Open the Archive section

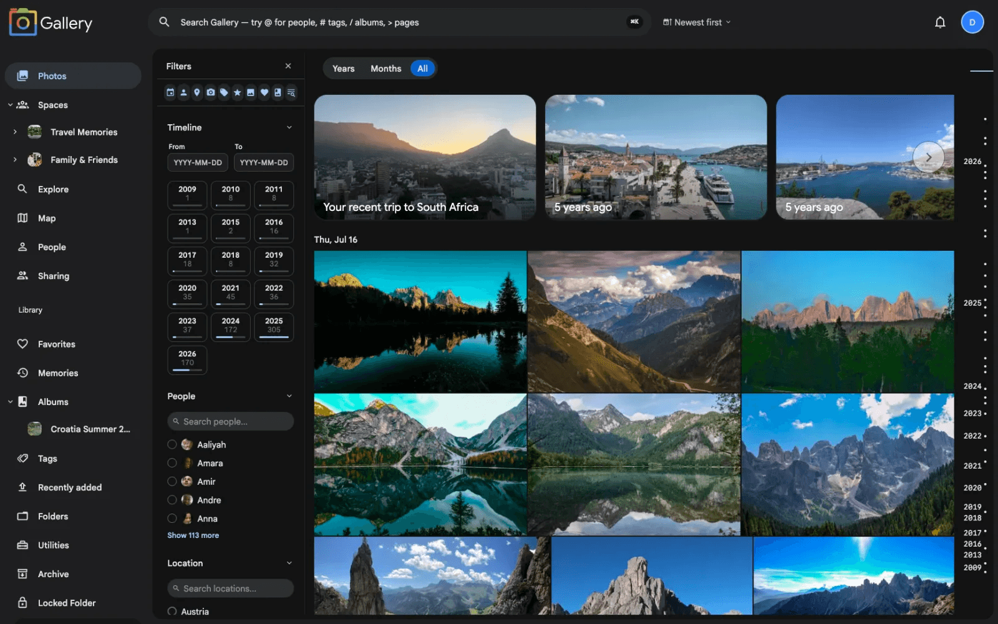[73, 574]
